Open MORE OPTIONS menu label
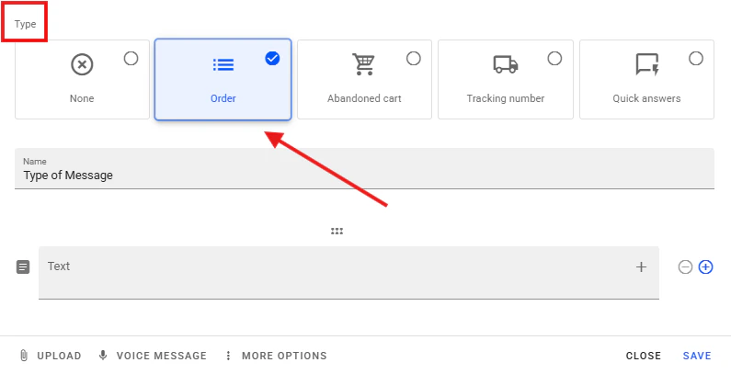Screen dimensions: 731x374 (284, 356)
